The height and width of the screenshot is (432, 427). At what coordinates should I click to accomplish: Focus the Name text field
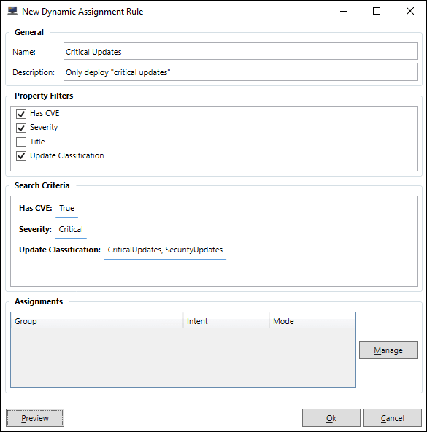(240, 51)
